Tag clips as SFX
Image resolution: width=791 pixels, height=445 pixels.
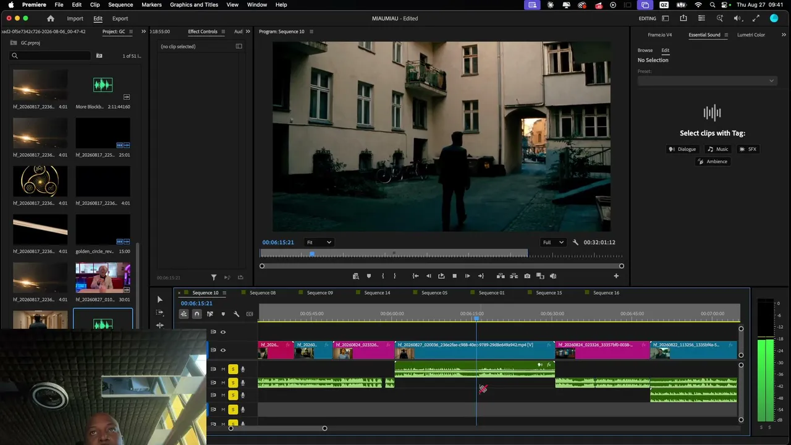pos(748,149)
